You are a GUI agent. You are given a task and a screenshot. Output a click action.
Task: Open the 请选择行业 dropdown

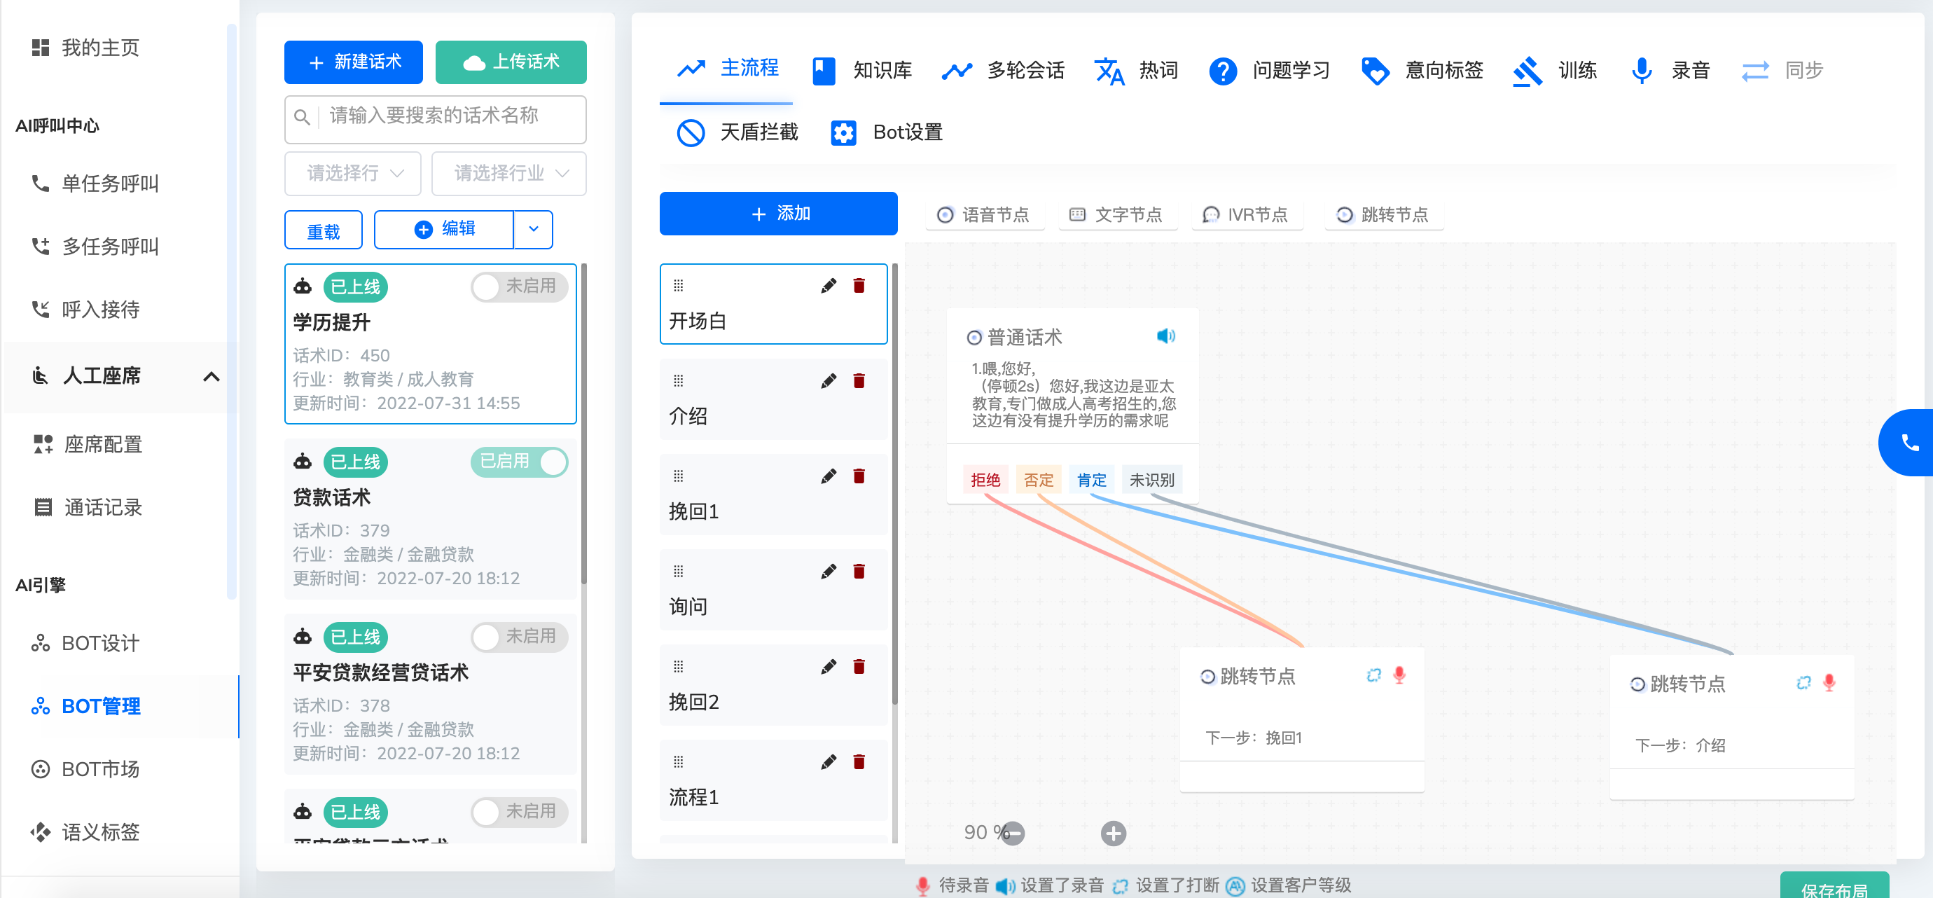coord(508,173)
